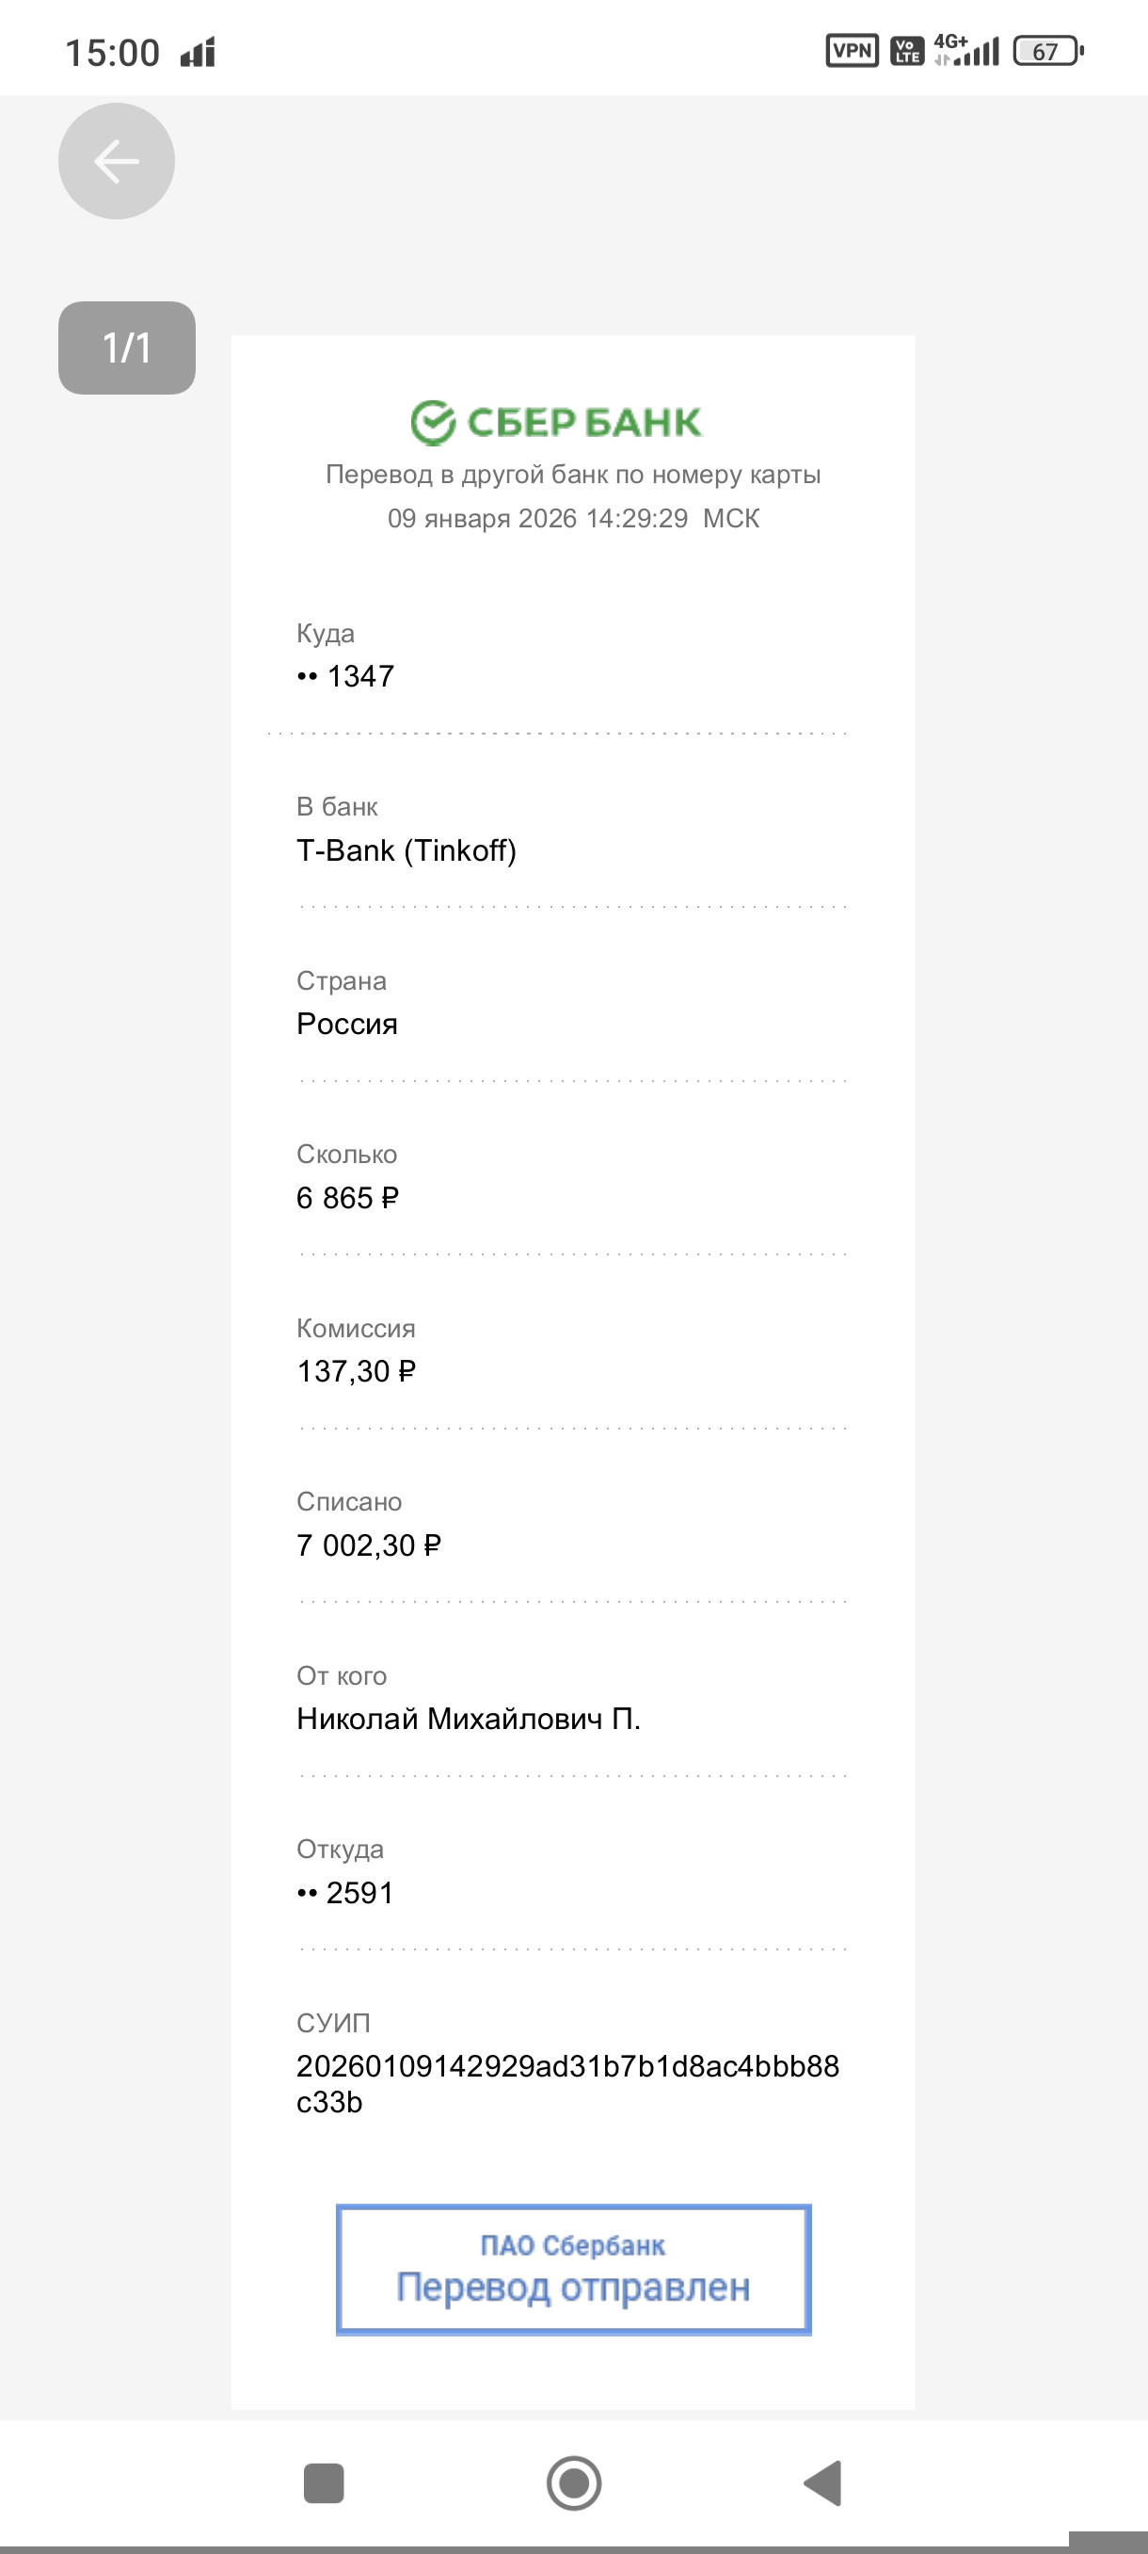Screen dimensions: 1148x2554
Task: Tap the back arrow button
Action: (116, 161)
